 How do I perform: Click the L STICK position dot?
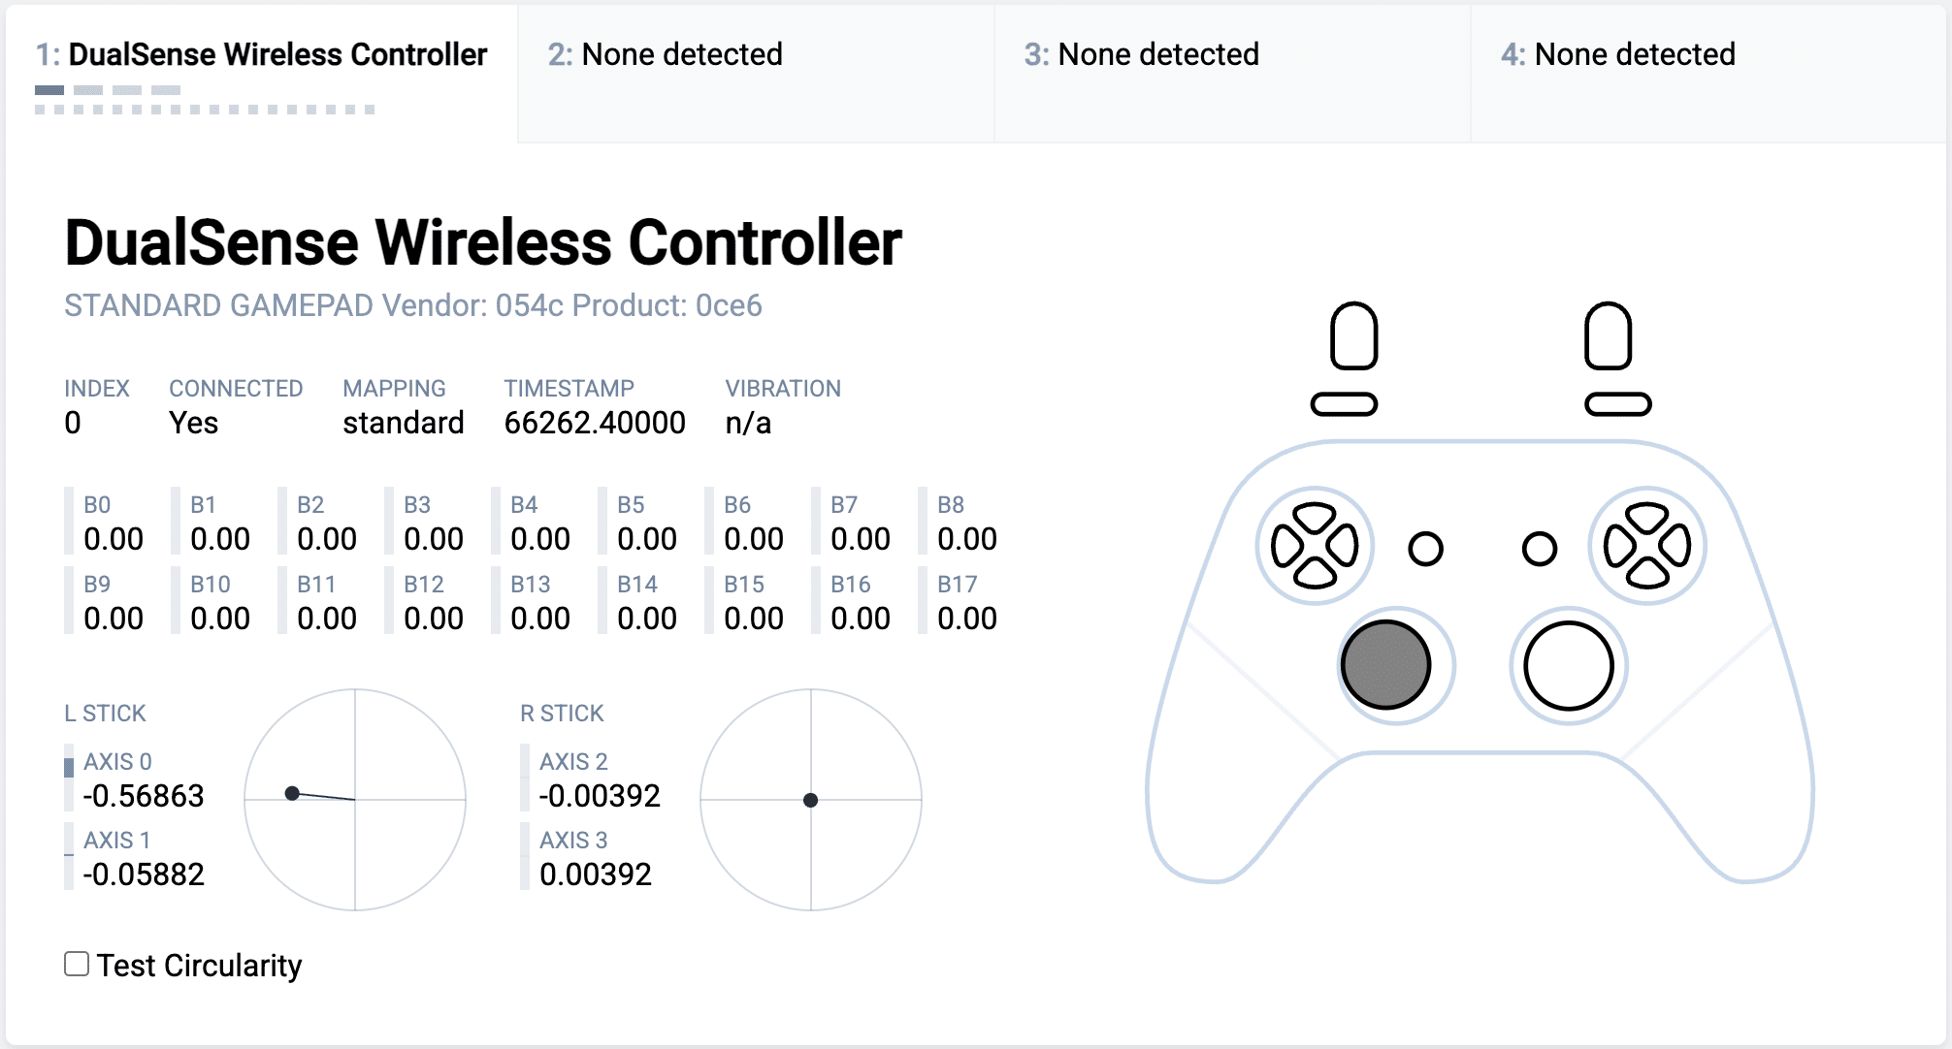292,793
